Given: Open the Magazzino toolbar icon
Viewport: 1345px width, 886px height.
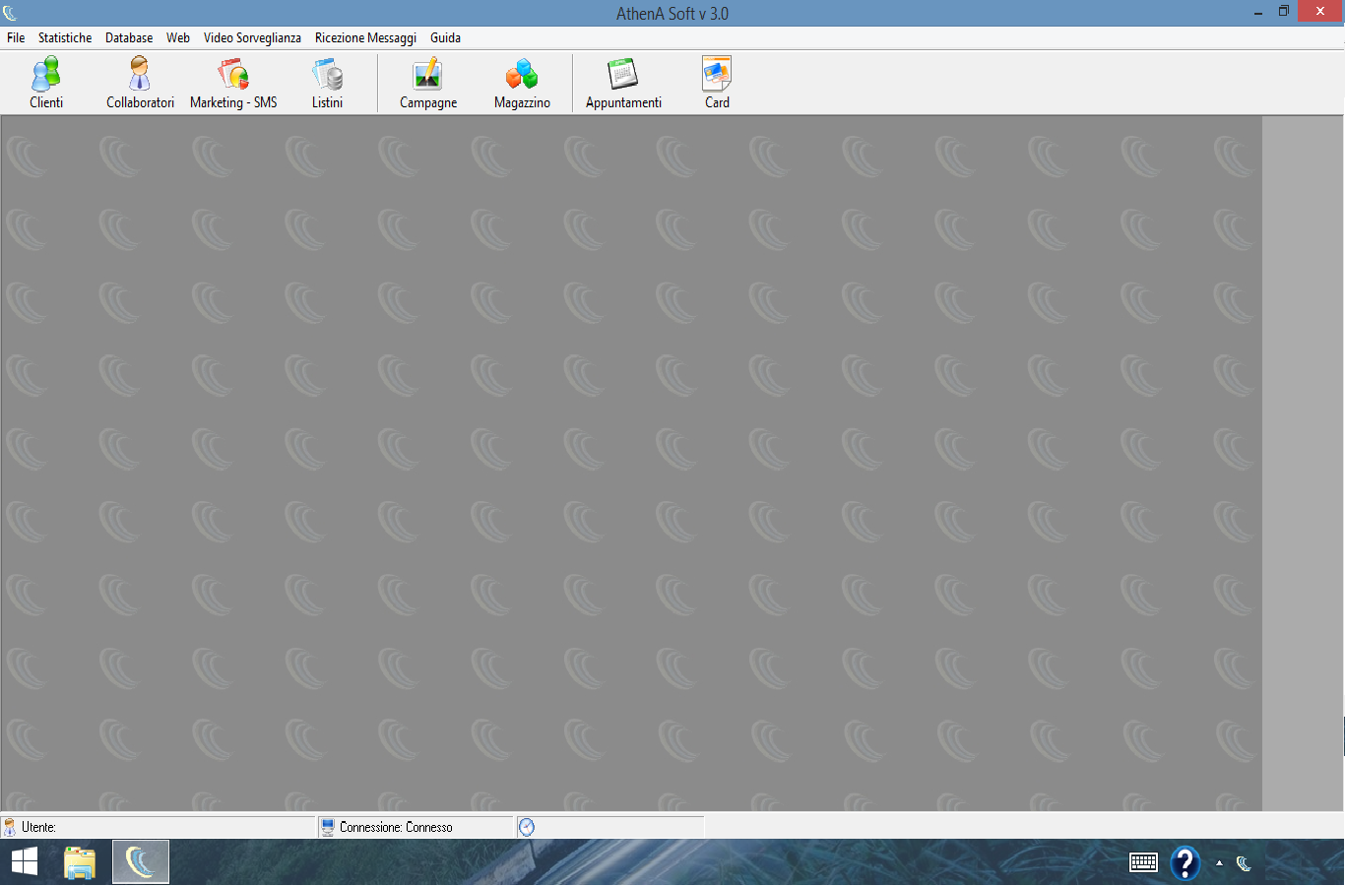Looking at the screenshot, I should click(x=522, y=83).
